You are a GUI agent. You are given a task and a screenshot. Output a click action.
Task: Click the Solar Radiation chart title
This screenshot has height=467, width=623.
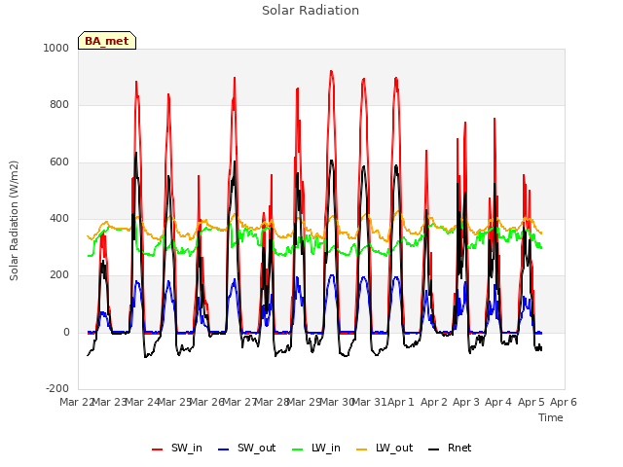point(311,11)
